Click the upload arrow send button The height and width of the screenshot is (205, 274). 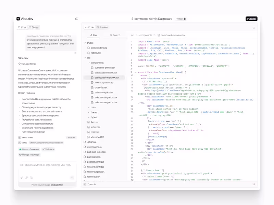point(72,178)
